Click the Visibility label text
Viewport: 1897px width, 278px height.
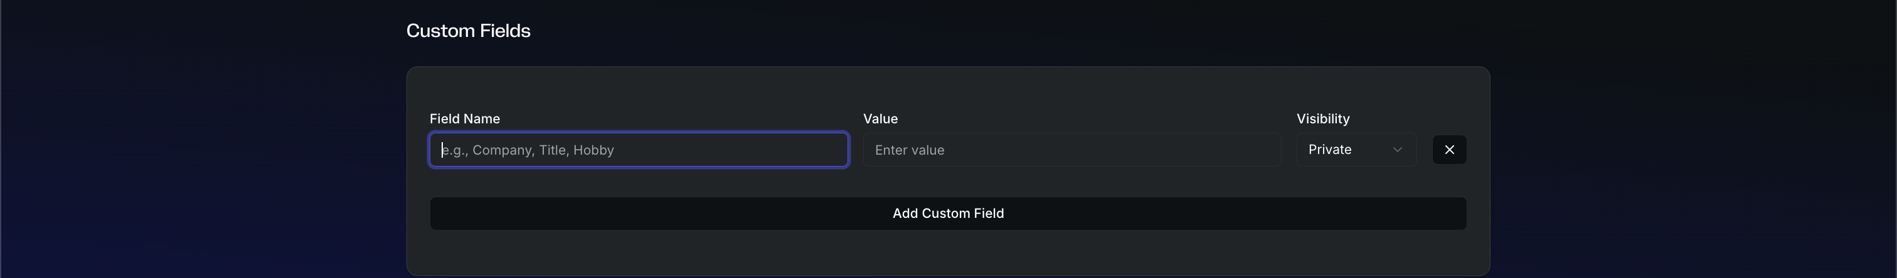click(1322, 119)
